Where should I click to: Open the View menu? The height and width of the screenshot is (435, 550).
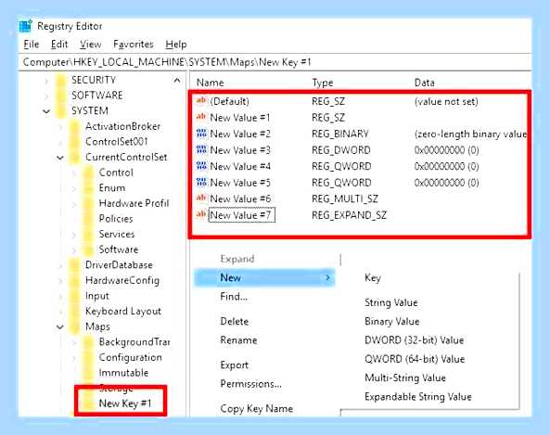[x=91, y=45]
